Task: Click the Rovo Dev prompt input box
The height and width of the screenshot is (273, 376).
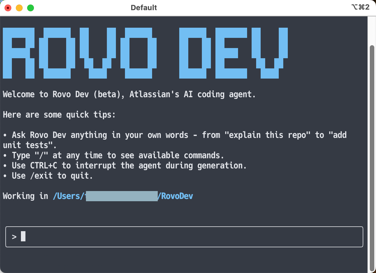Action: point(184,237)
